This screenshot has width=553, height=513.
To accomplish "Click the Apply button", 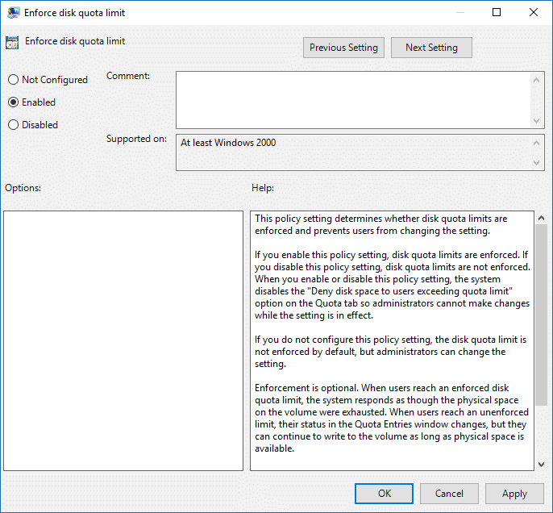I will pyautogui.click(x=514, y=494).
